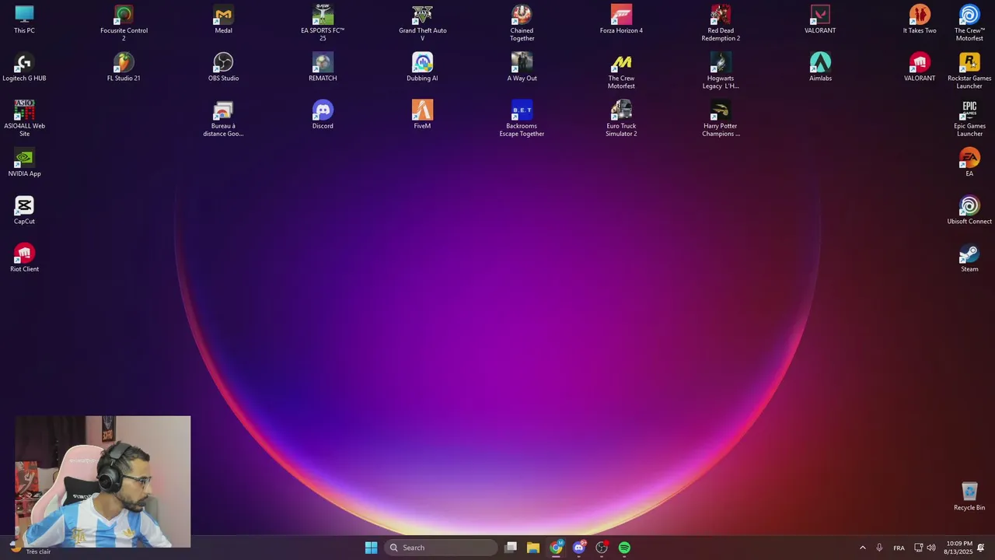Open Riot Client shortcut
This screenshot has width=995, height=560.
[24, 257]
